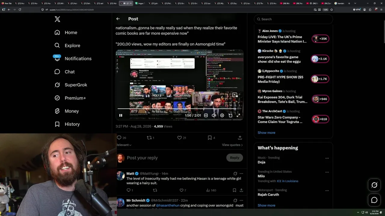
Task: Open View quotes link
Action: [x=232, y=145]
